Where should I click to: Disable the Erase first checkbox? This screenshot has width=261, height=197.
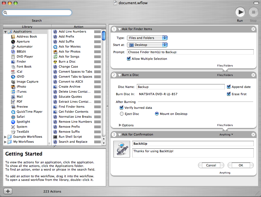[229, 94]
